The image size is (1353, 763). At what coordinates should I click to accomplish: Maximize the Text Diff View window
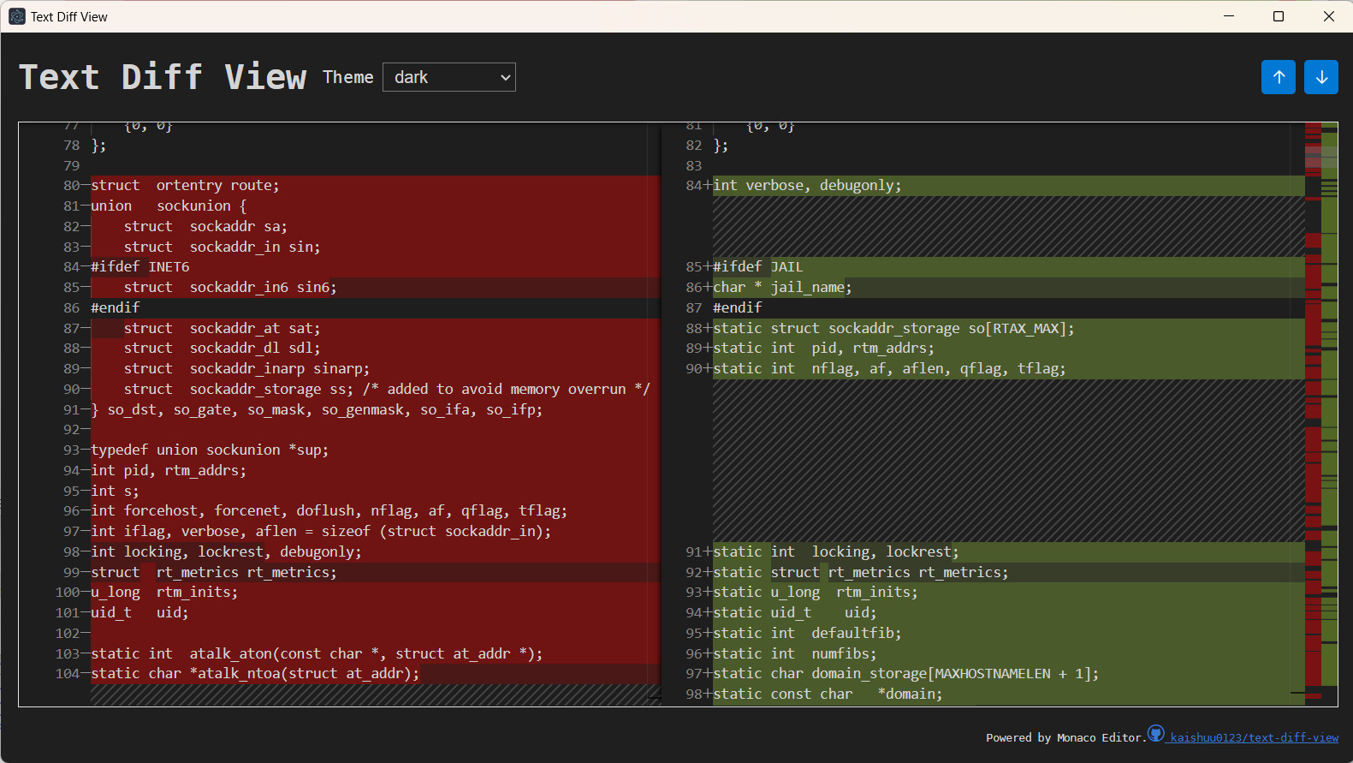1279,16
